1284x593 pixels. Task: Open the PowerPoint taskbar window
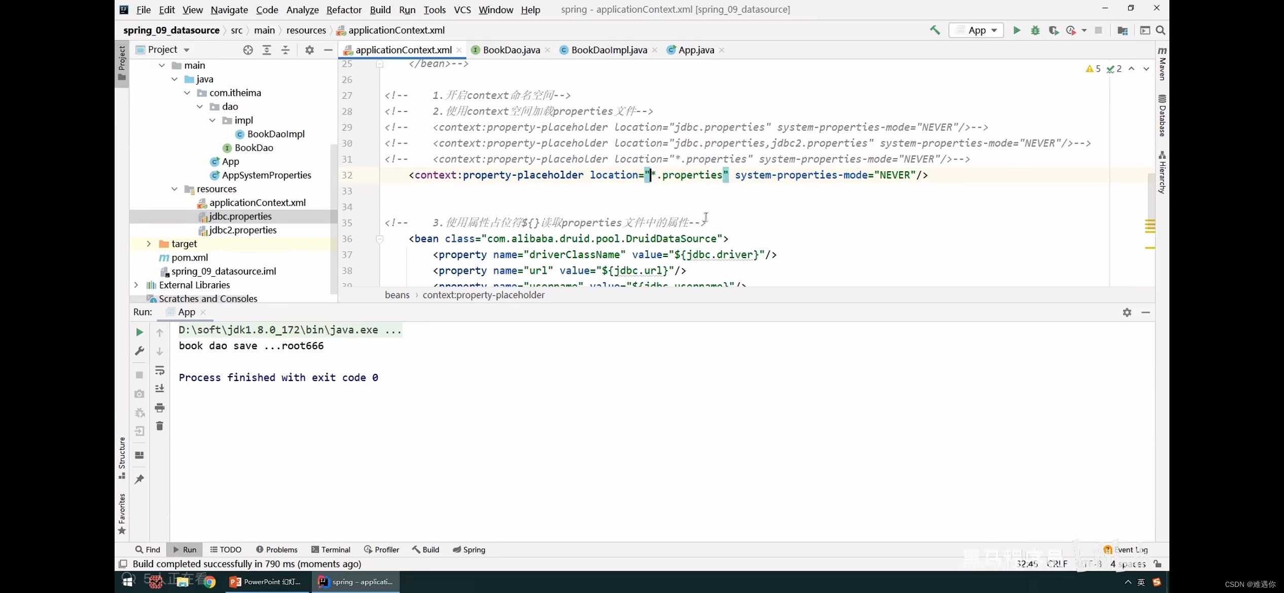266,582
